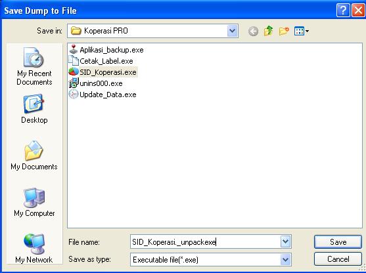
Task: Select unins000.exe file icon
Action: click(74, 83)
